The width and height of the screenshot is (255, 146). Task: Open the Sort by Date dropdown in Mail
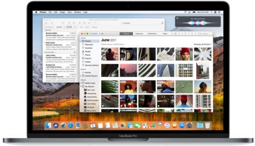50,52
